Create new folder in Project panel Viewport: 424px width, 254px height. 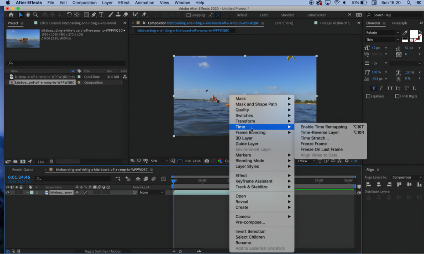tap(15, 161)
